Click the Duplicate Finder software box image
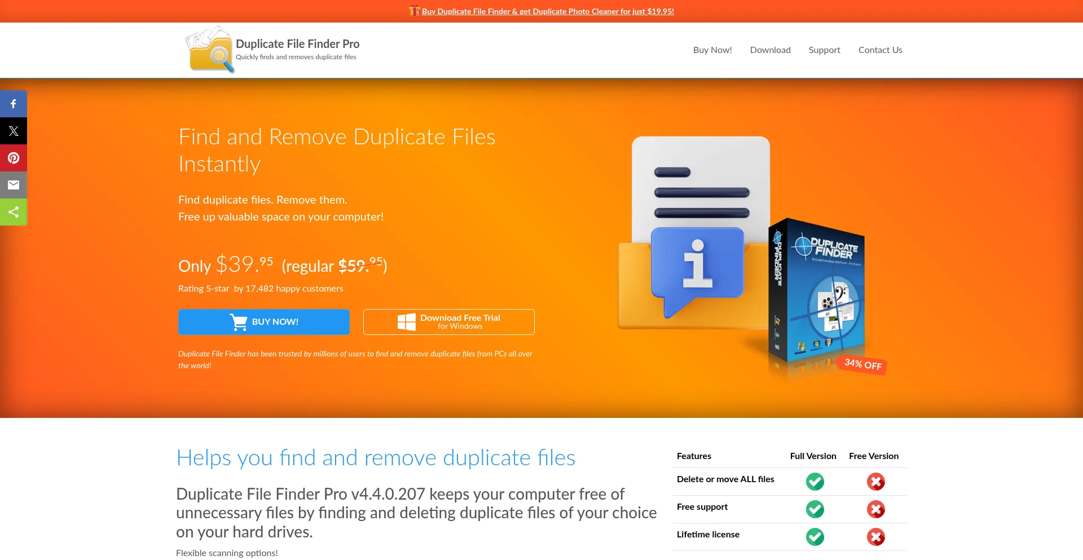The width and height of the screenshot is (1083, 560). [817, 293]
